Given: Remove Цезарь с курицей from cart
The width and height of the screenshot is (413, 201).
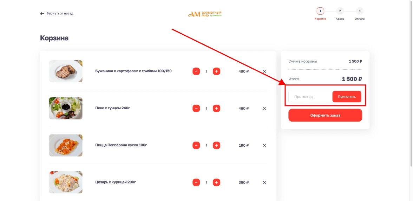Looking at the screenshot, I should (264, 182).
